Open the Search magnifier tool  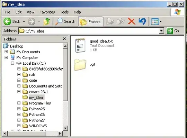65,21
